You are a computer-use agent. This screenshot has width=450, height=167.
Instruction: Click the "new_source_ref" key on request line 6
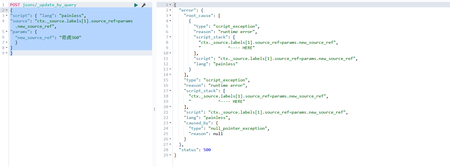pyautogui.click(x=35, y=38)
